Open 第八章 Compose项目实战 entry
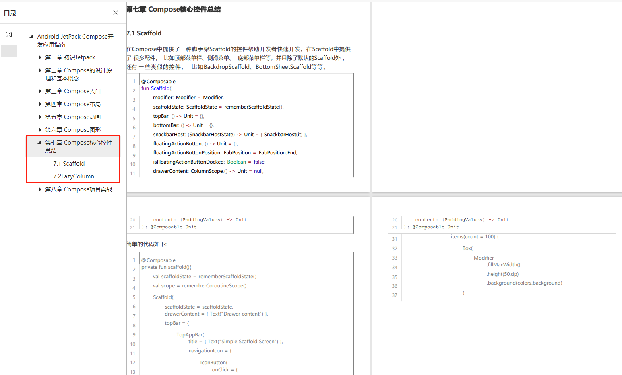 pyautogui.click(x=79, y=189)
